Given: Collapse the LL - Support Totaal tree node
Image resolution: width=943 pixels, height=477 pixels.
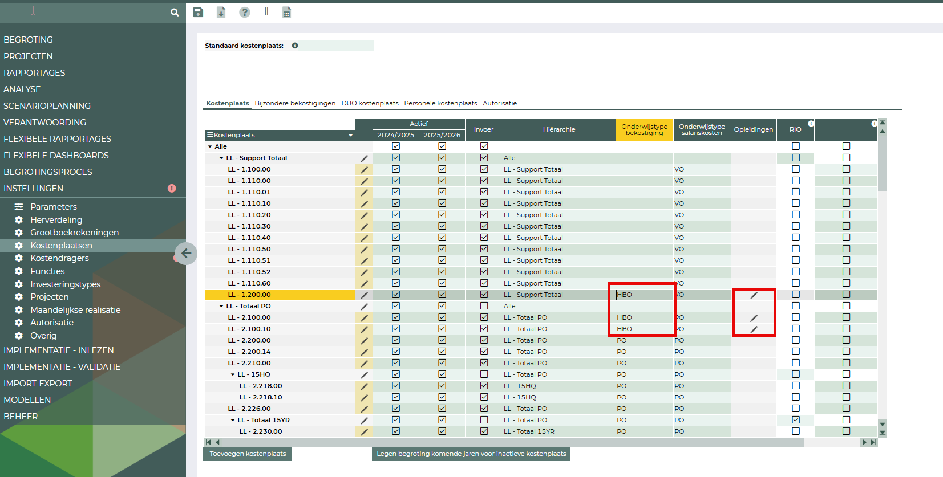Looking at the screenshot, I should click(x=221, y=158).
